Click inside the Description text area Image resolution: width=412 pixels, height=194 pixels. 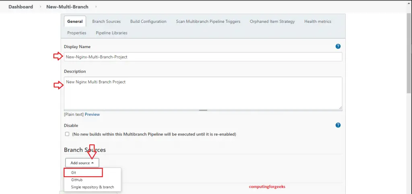click(x=203, y=93)
